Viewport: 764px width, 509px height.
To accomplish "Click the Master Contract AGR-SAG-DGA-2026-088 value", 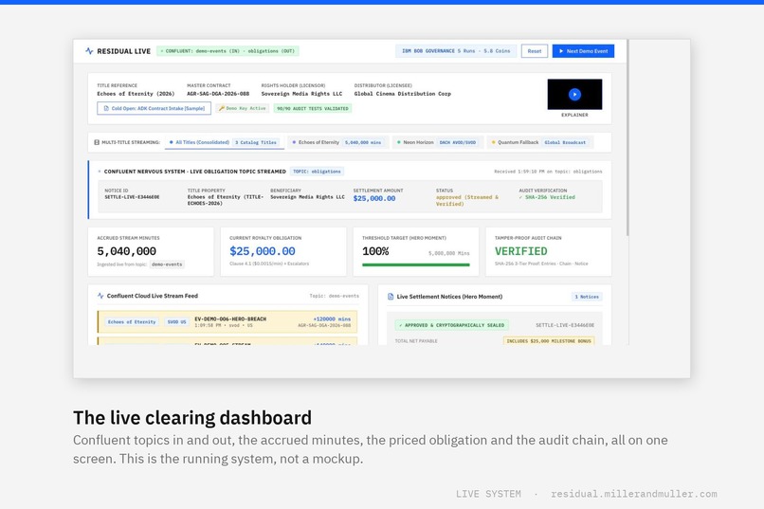I will 218,94.
